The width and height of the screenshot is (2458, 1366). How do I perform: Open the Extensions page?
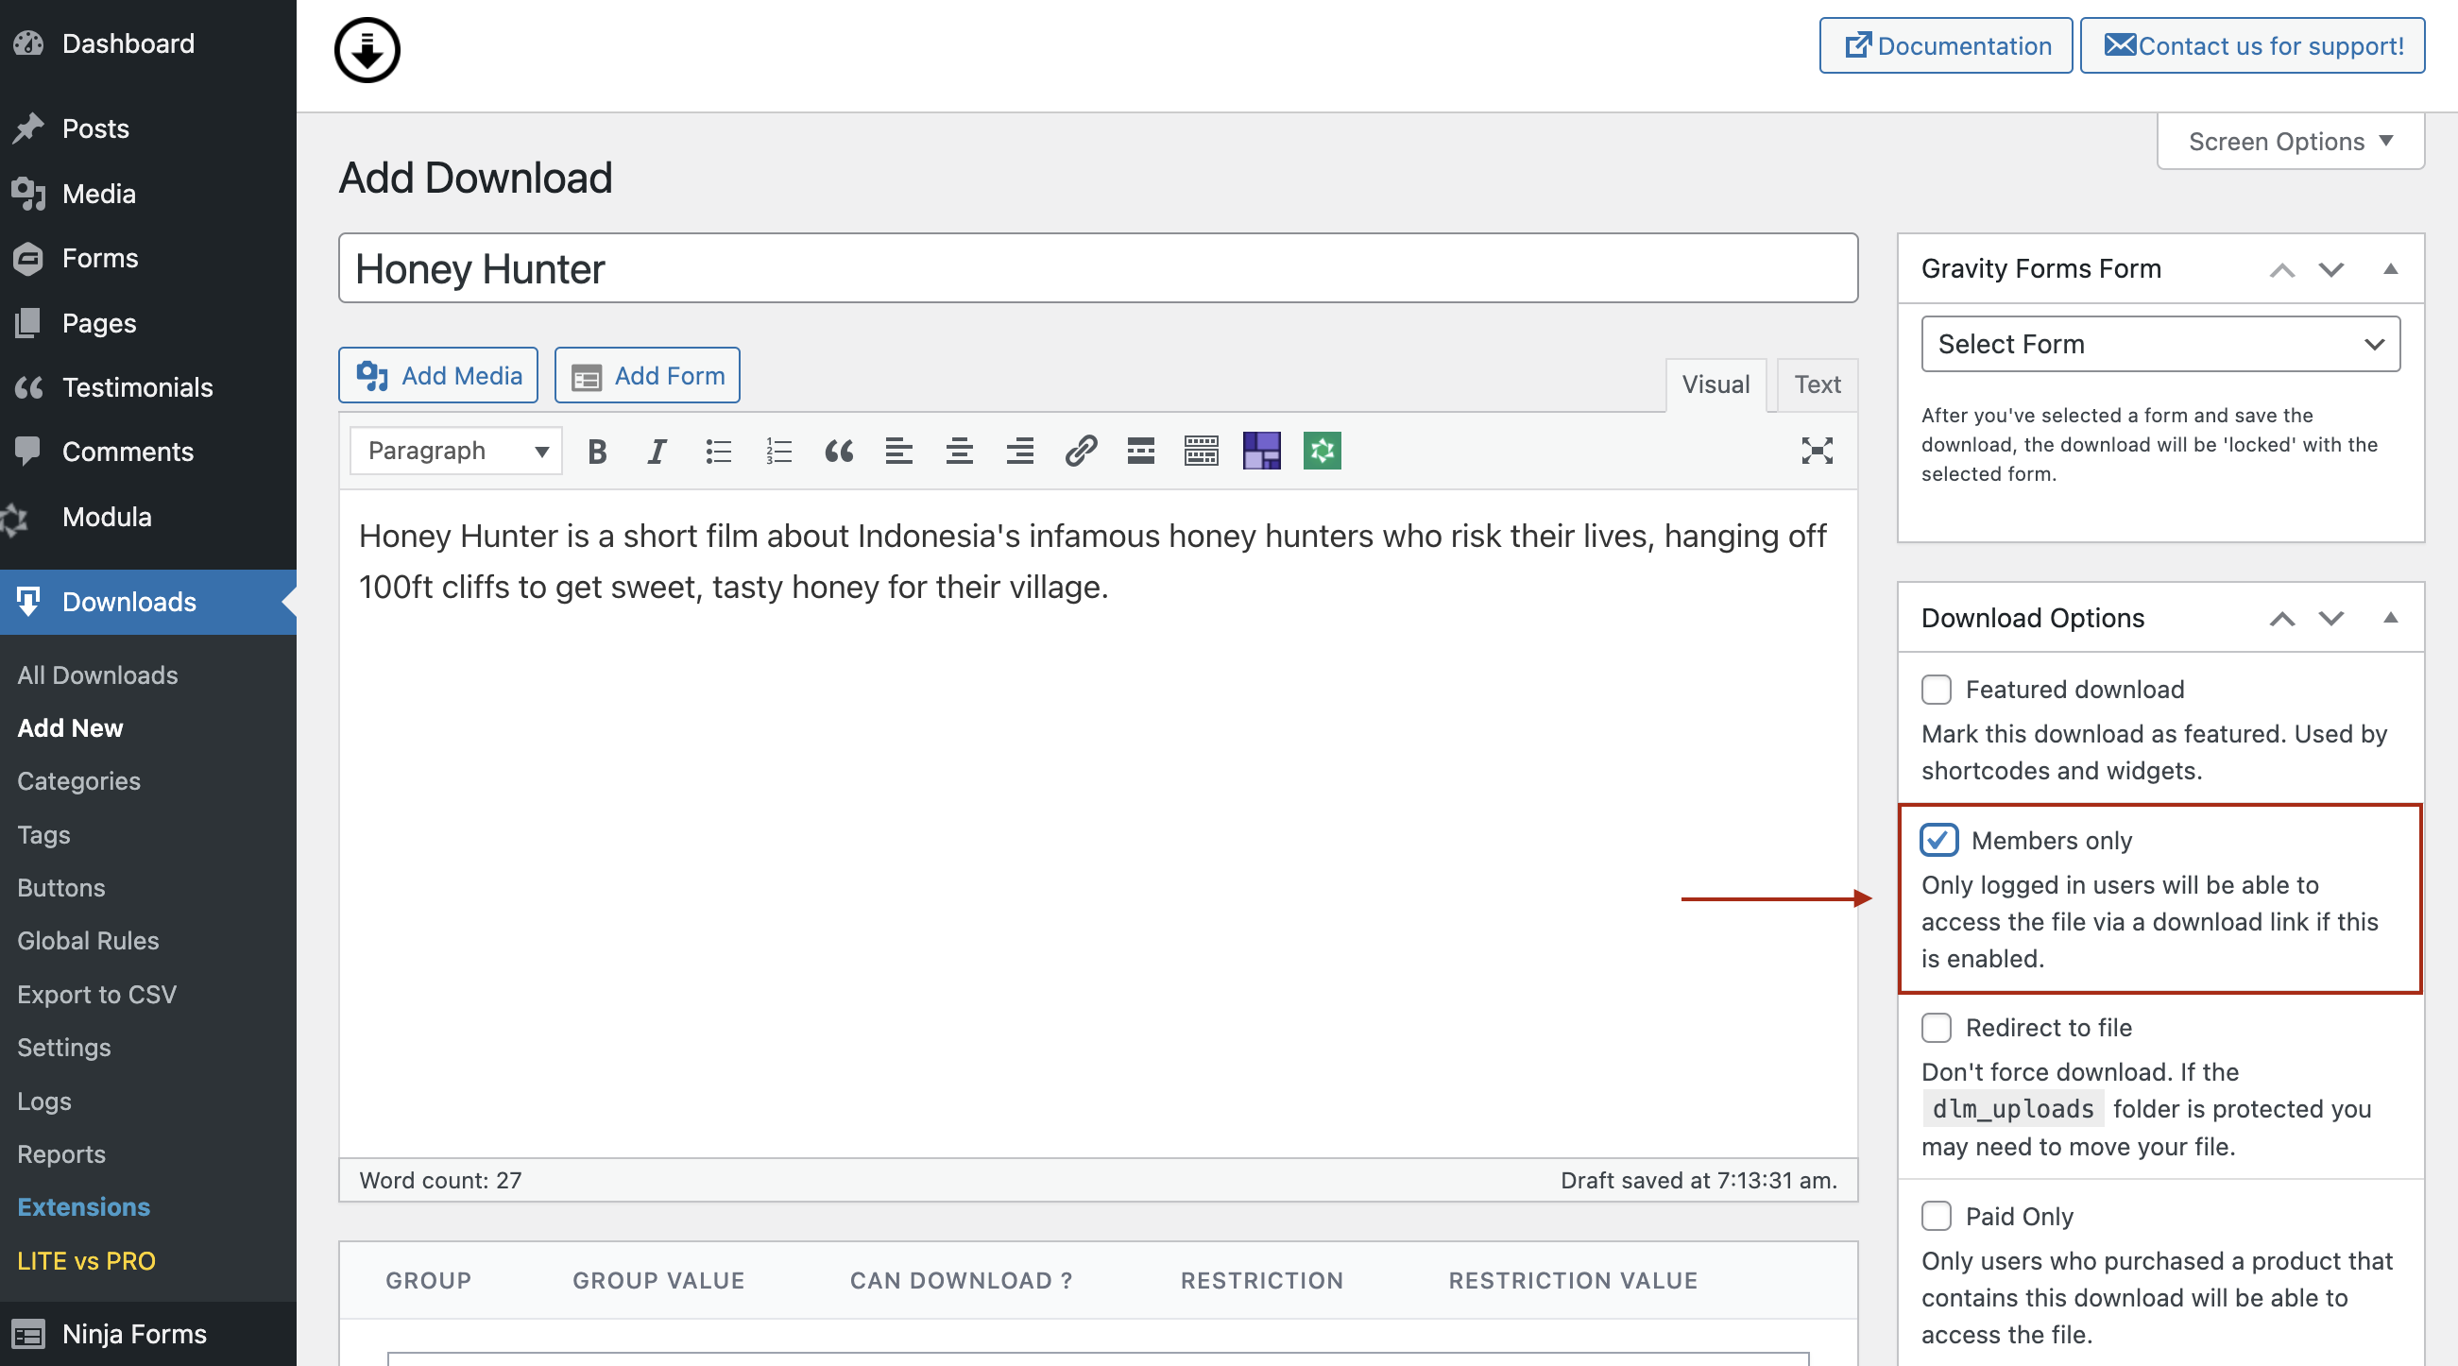click(84, 1206)
